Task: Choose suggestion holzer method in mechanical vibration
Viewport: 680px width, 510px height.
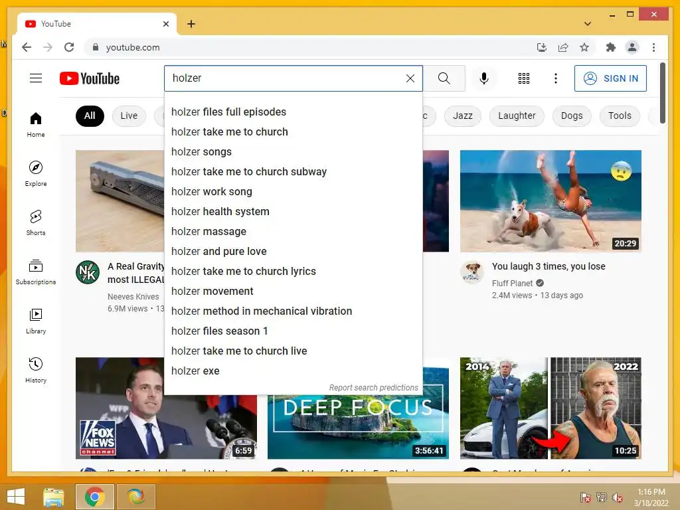Action: (x=293, y=311)
